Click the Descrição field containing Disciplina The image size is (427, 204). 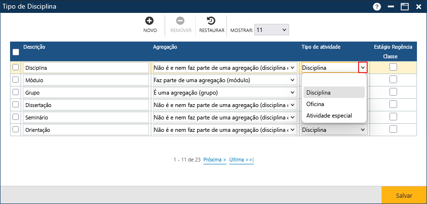point(86,68)
